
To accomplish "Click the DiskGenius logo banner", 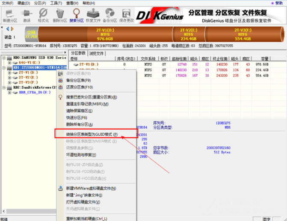I will pos(160,15).
